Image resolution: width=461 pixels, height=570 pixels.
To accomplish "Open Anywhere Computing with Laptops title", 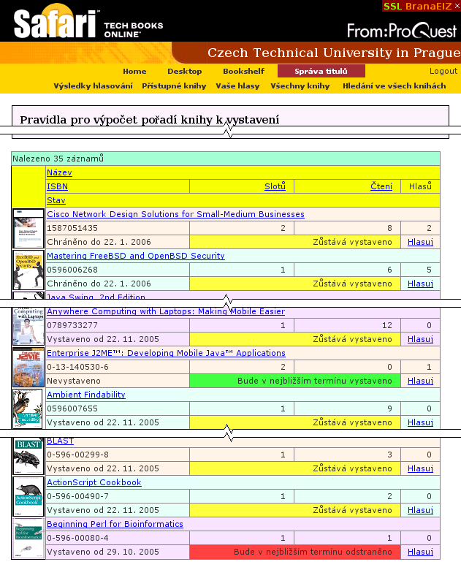I will pos(166,311).
